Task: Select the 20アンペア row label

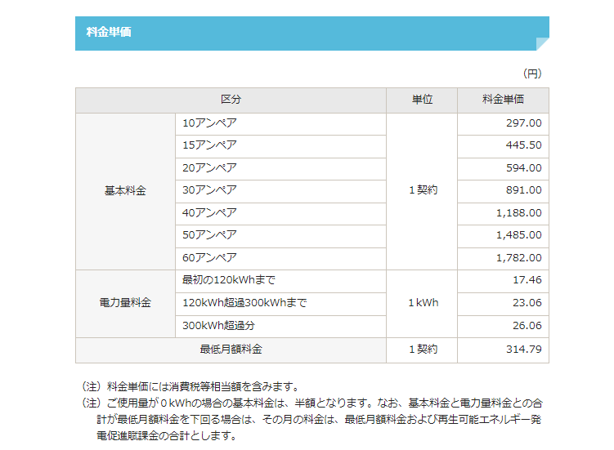Action: pos(209,168)
